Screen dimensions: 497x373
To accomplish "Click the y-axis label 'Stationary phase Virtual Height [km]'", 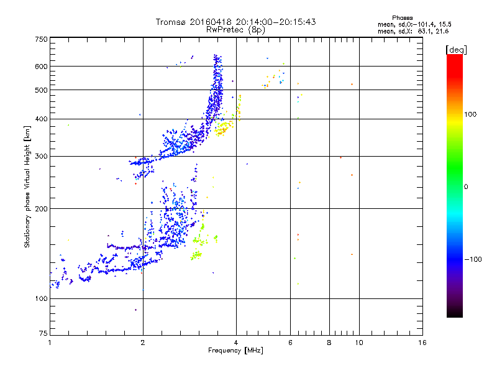I will tap(27, 186).
